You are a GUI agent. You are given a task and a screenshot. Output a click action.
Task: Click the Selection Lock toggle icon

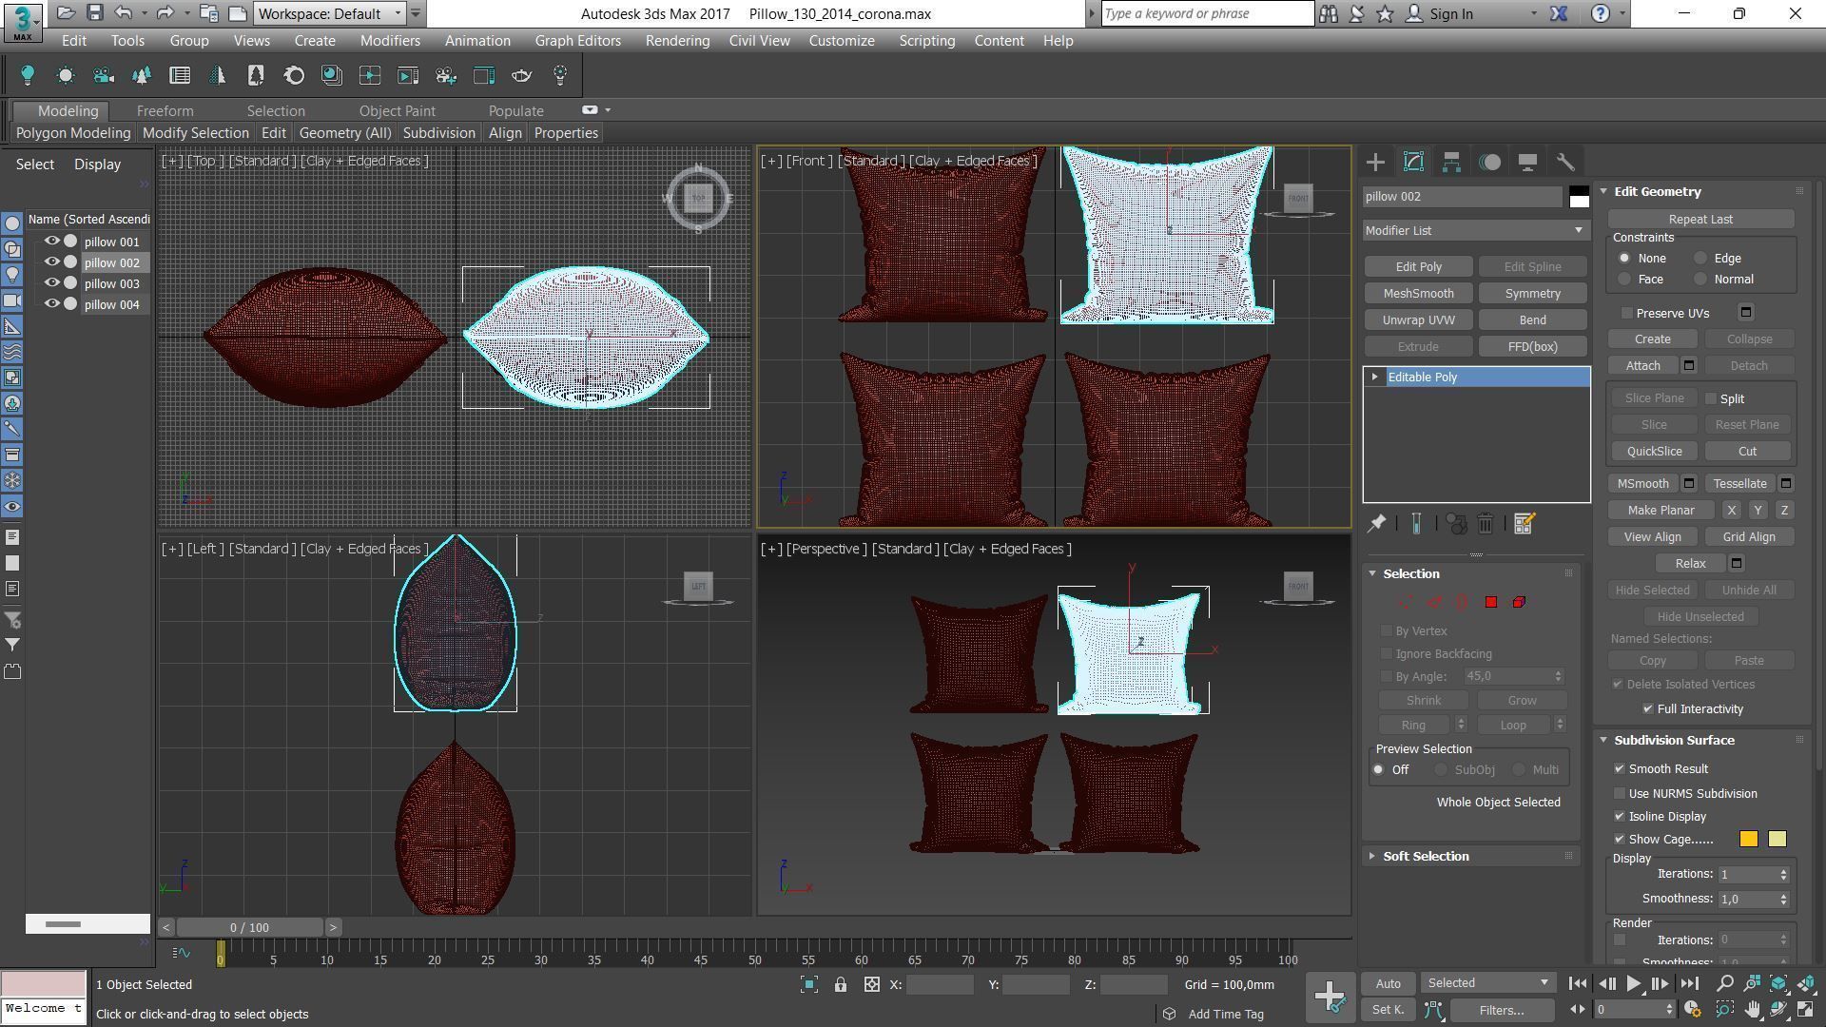(x=841, y=985)
